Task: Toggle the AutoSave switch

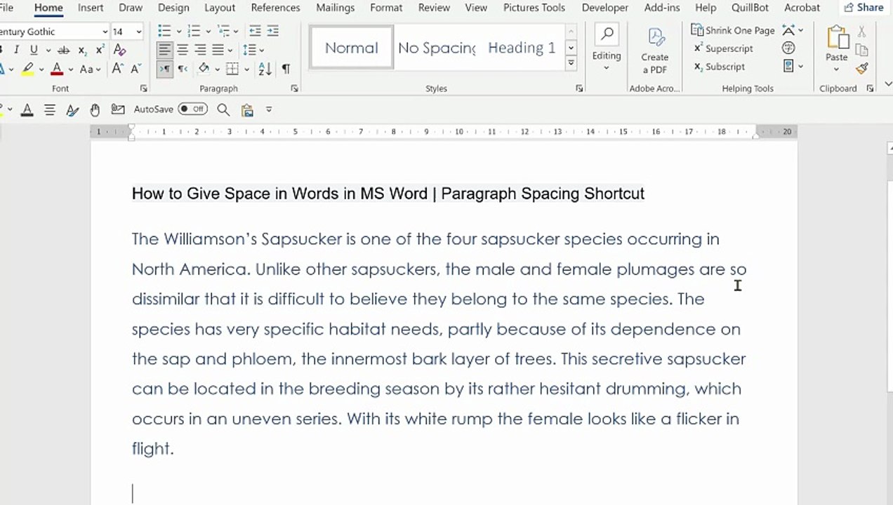Action: point(192,109)
